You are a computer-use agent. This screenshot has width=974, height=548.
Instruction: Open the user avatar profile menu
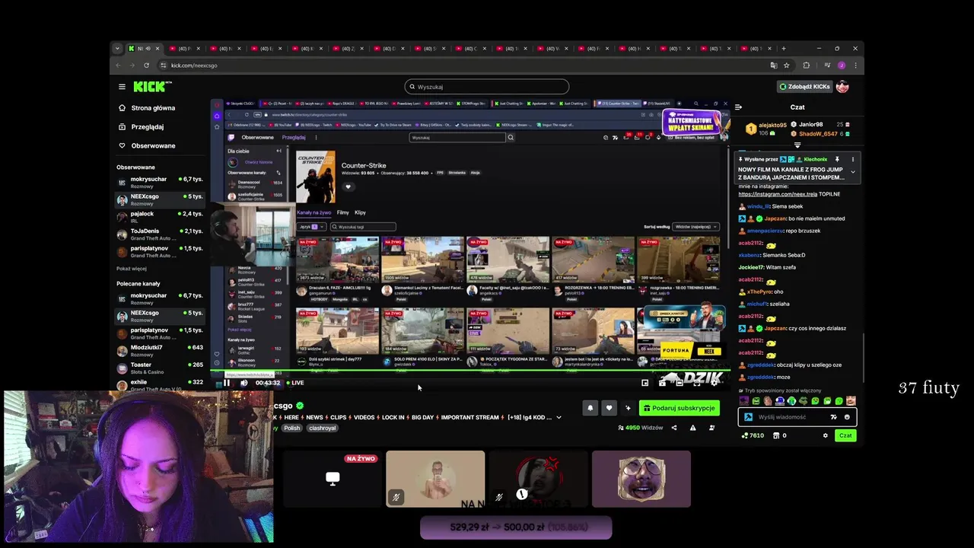[842, 87]
